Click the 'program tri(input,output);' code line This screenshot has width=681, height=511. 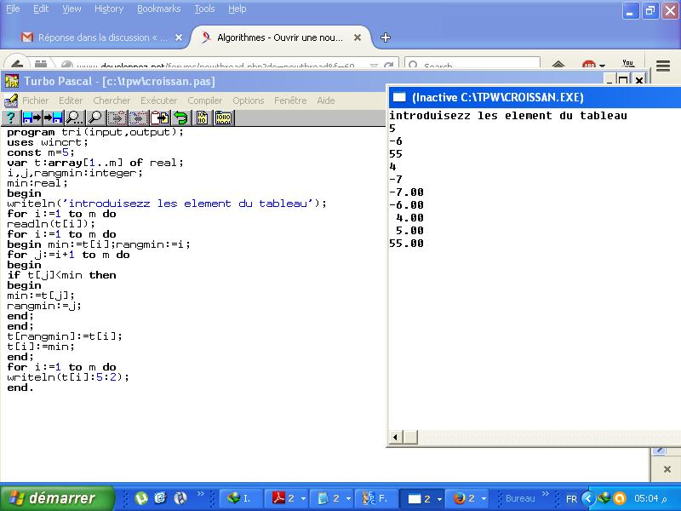click(95, 132)
